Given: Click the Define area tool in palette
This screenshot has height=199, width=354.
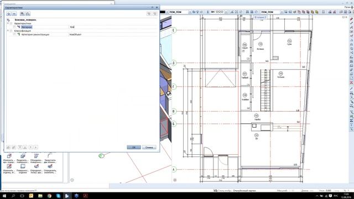Looking at the screenshot, I should pyautogui.click(x=36, y=166).
